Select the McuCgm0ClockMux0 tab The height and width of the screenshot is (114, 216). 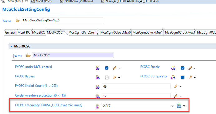(115, 32)
